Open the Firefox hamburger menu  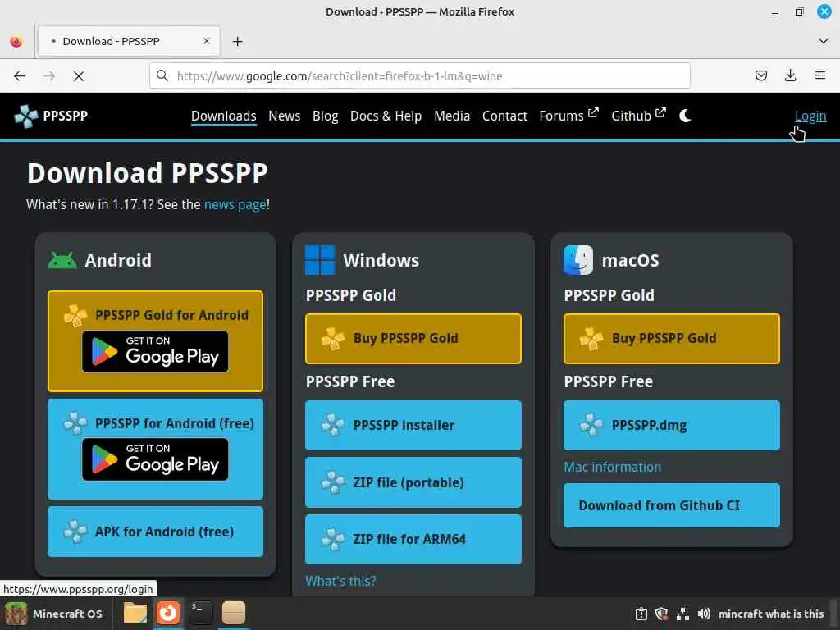(x=819, y=75)
